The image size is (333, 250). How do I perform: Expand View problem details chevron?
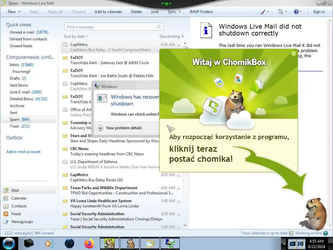(100, 128)
